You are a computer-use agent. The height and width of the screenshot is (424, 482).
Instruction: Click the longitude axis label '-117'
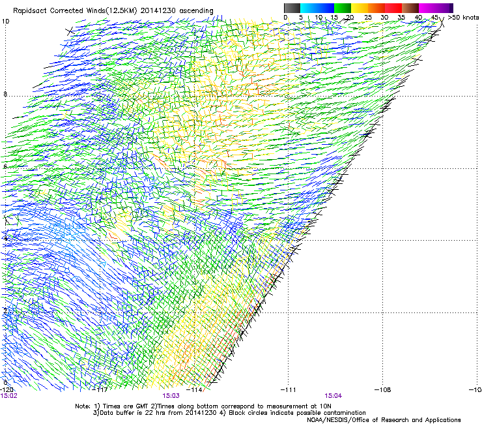(100, 390)
